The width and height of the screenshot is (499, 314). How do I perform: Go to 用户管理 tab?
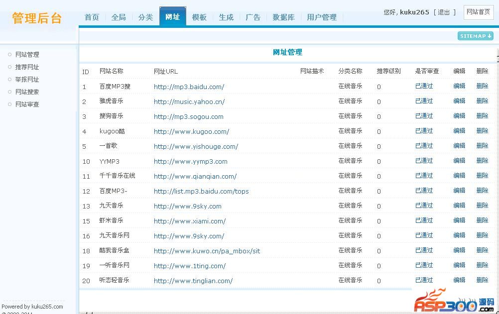tap(322, 17)
